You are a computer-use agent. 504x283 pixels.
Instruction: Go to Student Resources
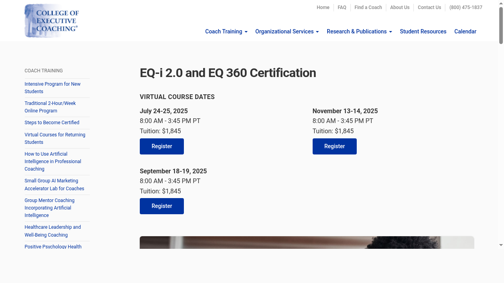423,31
